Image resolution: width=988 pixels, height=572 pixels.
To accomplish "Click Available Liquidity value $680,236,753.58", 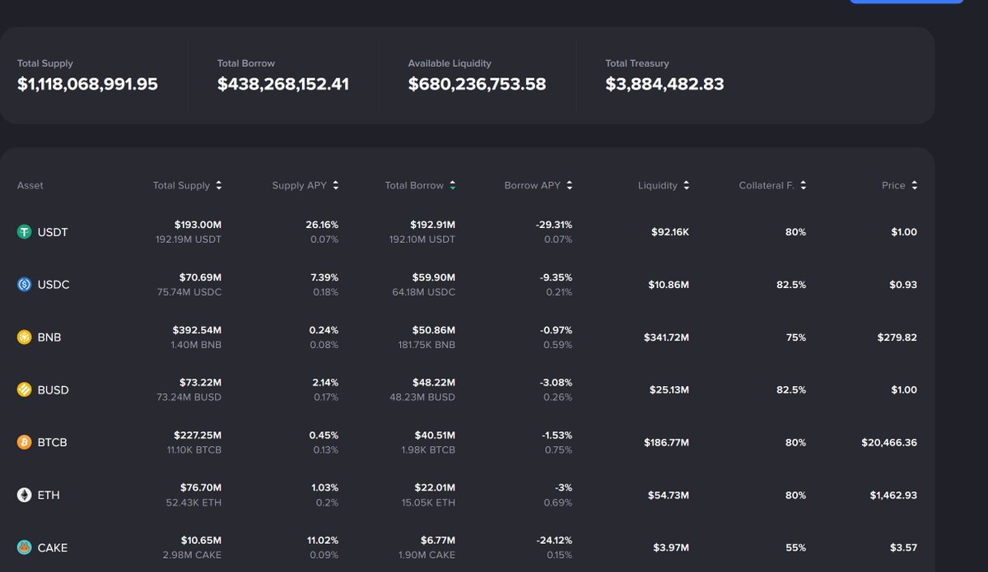I will coord(477,84).
